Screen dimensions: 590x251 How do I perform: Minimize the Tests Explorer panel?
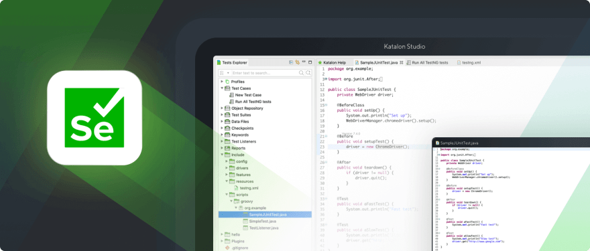coord(304,62)
